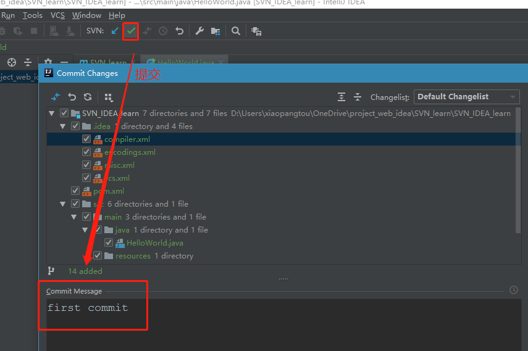Screen dimensions: 528x351
Task: Click the SVN Compare with branch icon
Action: pyautogui.click(x=147, y=31)
